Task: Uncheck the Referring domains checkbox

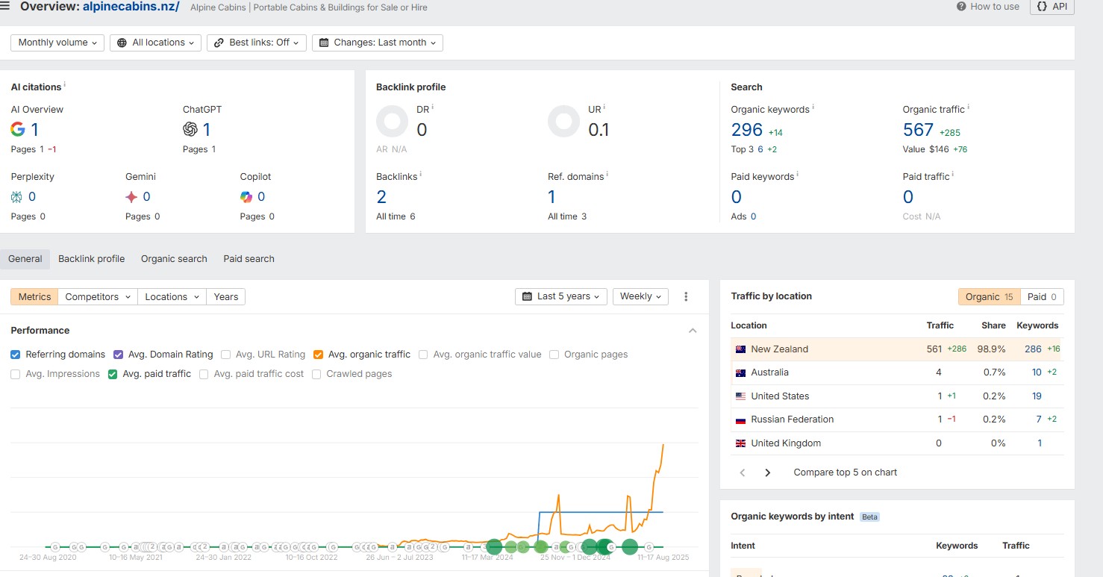Action: tap(16, 355)
